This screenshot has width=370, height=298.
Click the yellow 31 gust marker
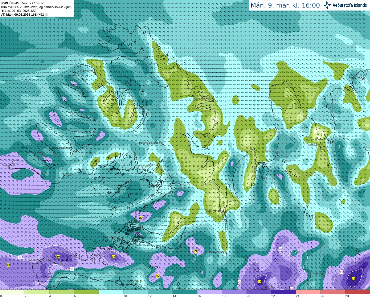pyautogui.click(x=354, y=279)
